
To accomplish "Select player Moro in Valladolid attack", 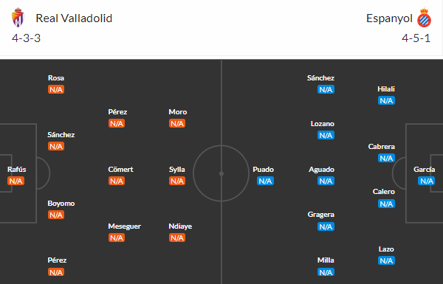I will point(178,112).
